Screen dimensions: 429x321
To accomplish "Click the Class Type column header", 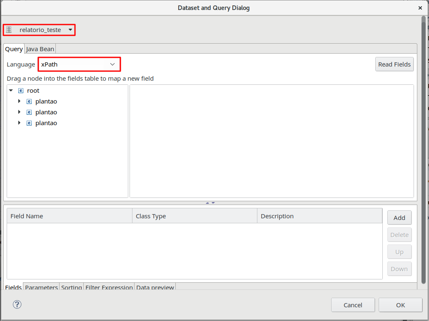I will point(195,216).
